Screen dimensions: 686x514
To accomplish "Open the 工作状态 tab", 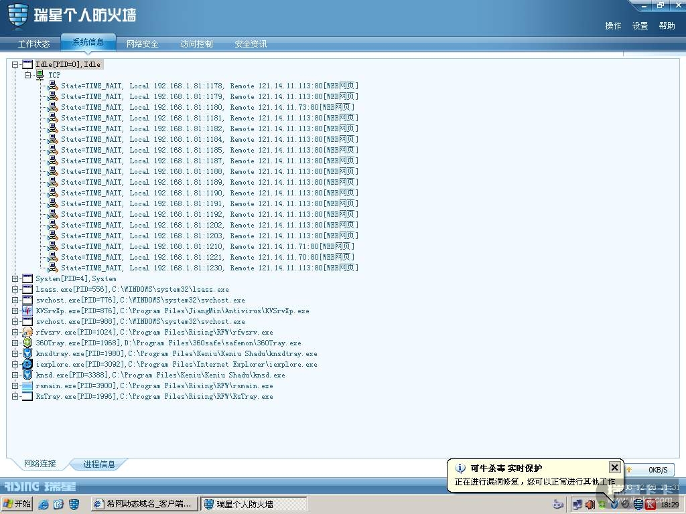I will click(x=33, y=44).
